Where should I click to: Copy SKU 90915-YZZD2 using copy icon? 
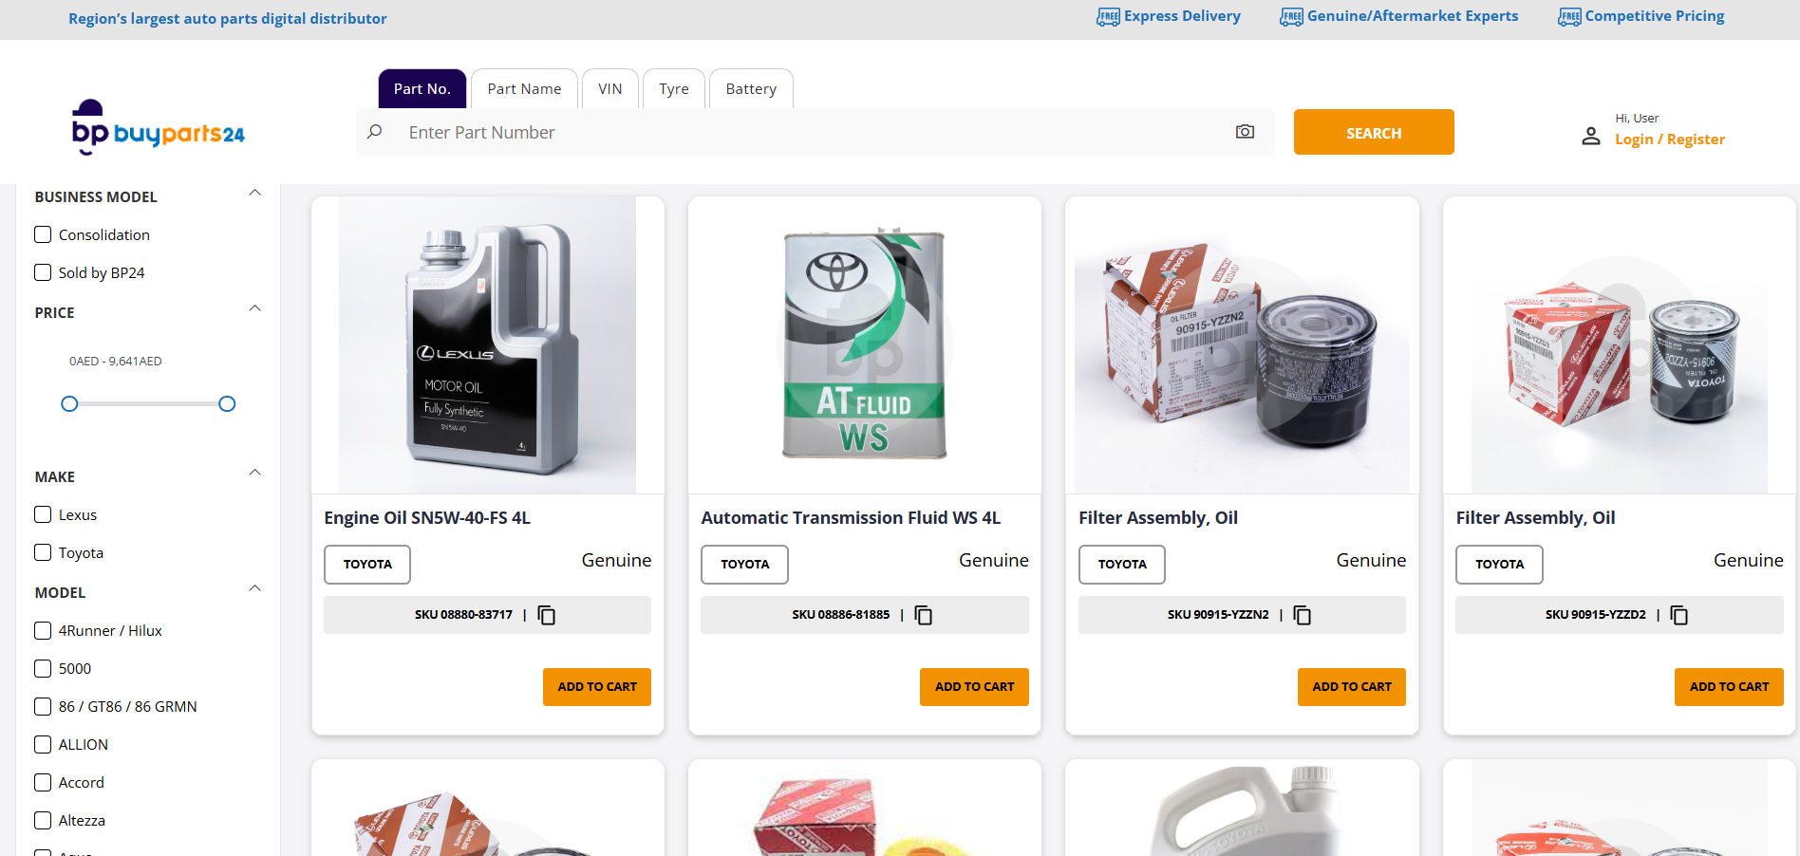tap(1678, 615)
